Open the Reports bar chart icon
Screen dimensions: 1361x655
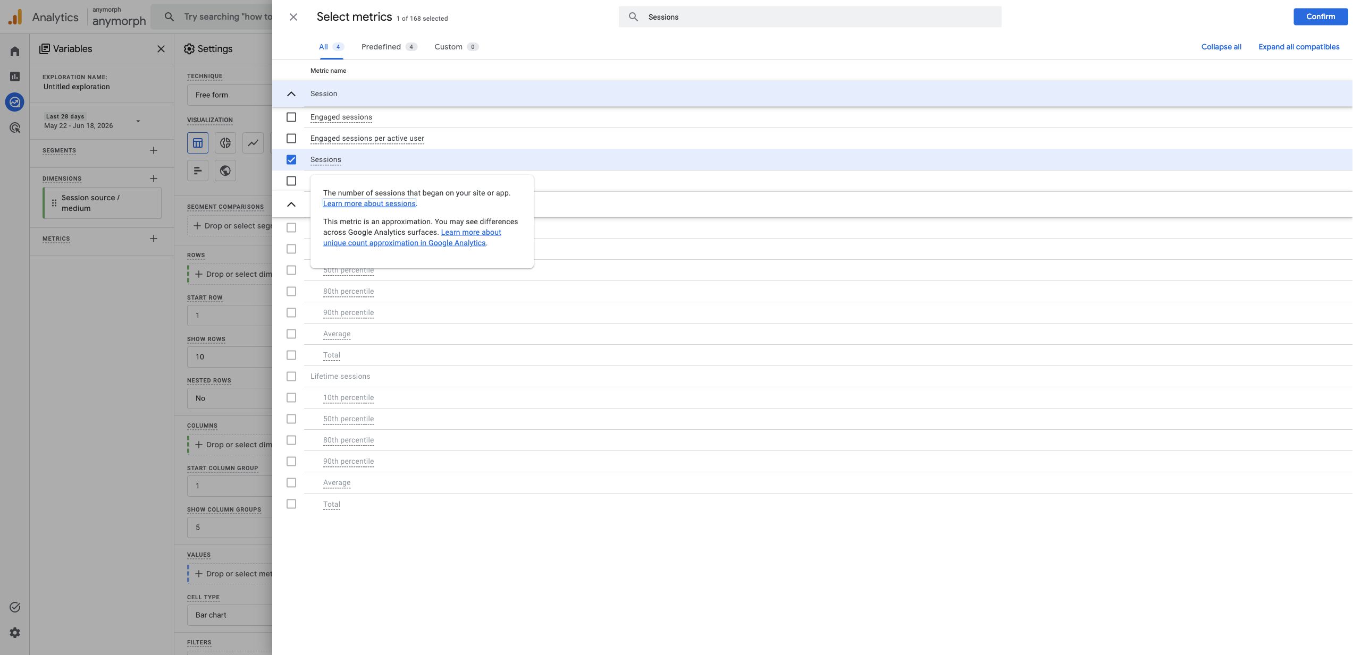coord(15,76)
